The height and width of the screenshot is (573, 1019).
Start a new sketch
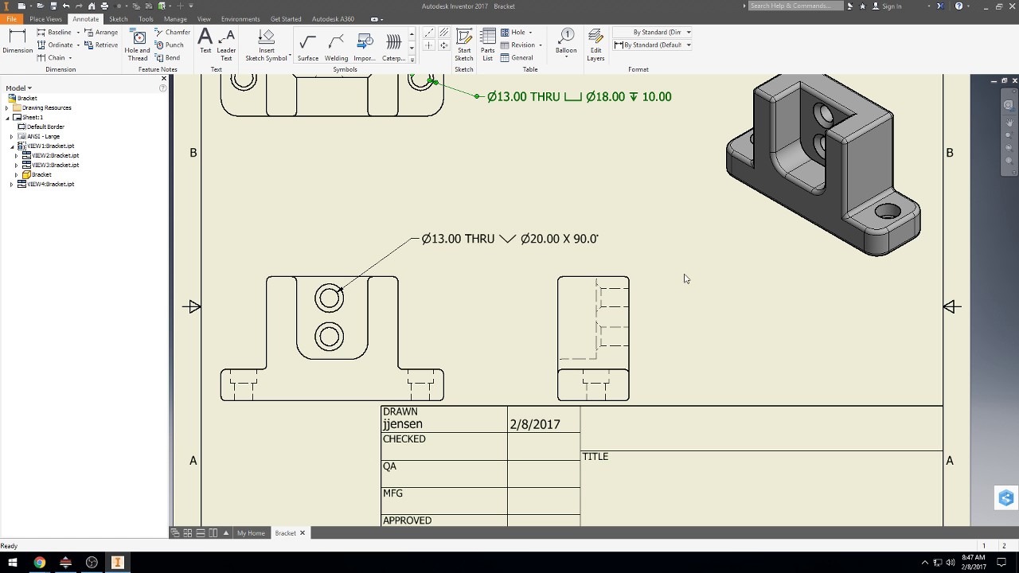click(464, 45)
